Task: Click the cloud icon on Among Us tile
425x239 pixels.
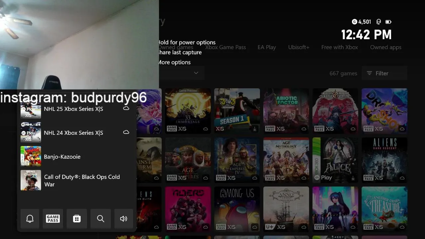Action: pos(255,227)
